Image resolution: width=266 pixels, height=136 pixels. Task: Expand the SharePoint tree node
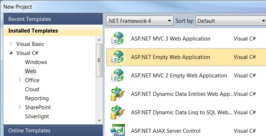point(20,107)
